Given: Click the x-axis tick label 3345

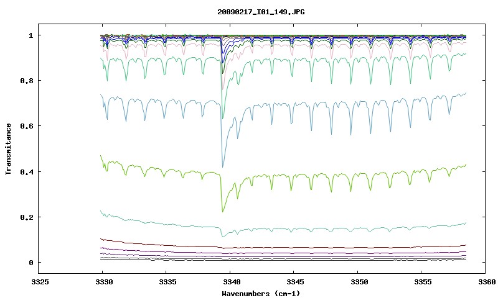Looking at the screenshot, I should coord(295,282).
